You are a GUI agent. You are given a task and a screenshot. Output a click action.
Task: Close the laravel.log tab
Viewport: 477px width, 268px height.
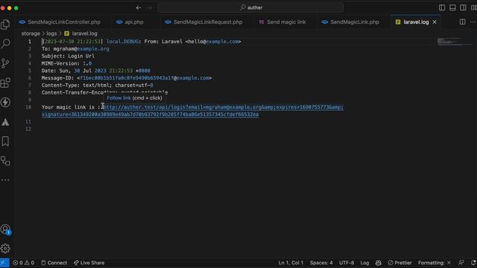tap(435, 22)
